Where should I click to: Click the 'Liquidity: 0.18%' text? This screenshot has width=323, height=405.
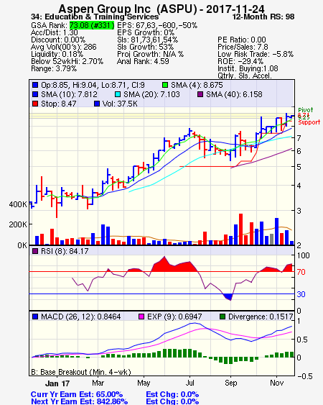click(57, 54)
